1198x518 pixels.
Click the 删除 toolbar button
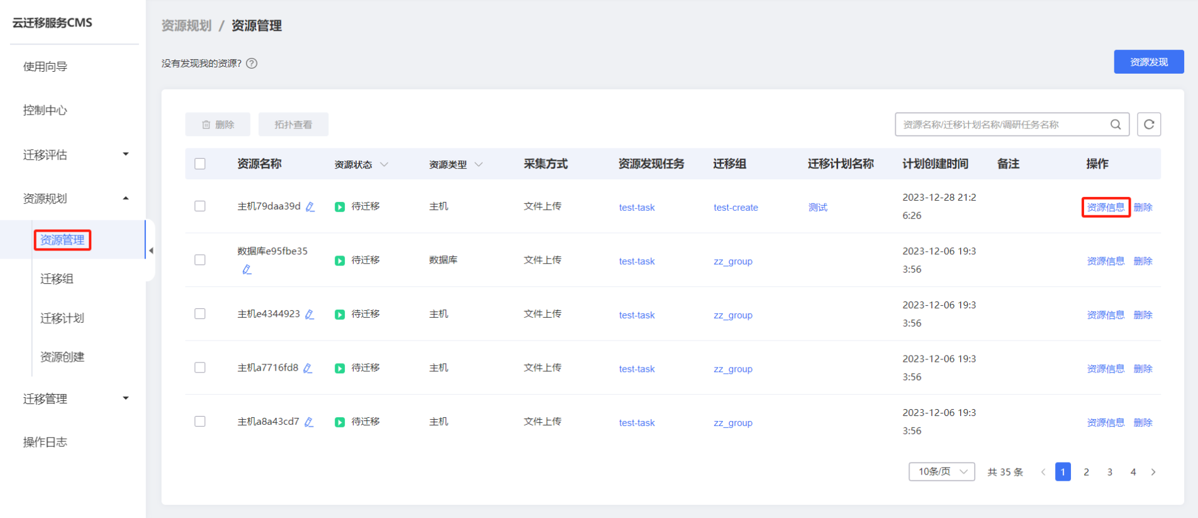pos(218,125)
